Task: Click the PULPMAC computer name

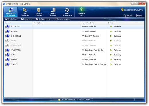Action: click(14, 59)
